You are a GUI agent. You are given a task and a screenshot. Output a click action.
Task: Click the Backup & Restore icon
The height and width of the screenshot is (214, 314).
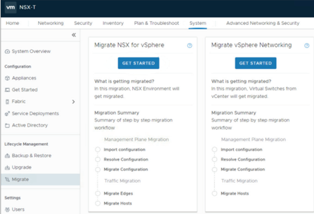click(x=7, y=156)
